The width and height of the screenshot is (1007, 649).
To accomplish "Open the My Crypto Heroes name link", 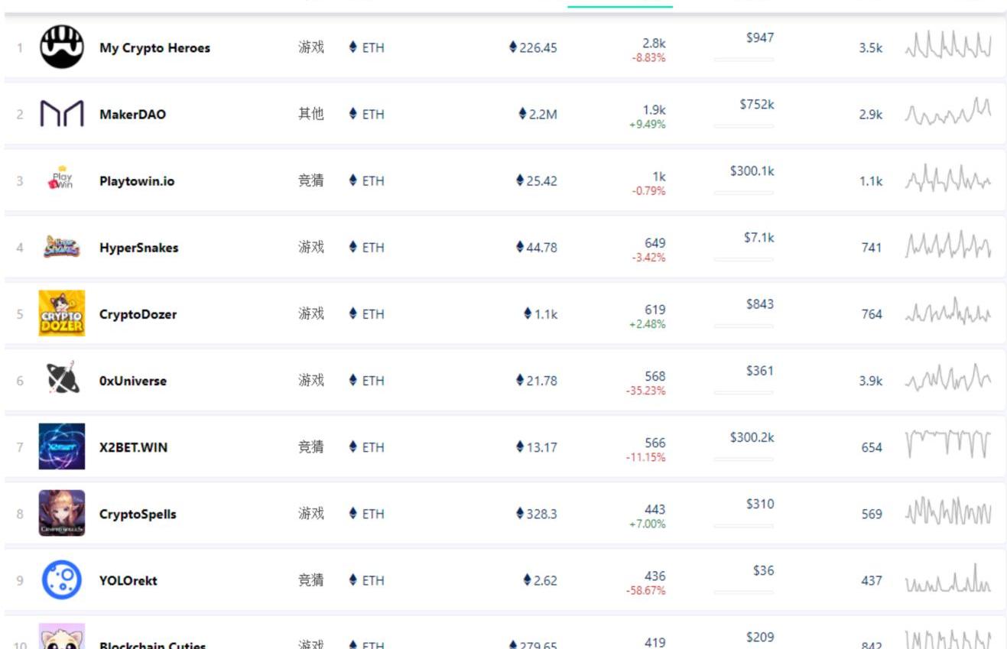I will pyautogui.click(x=154, y=47).
